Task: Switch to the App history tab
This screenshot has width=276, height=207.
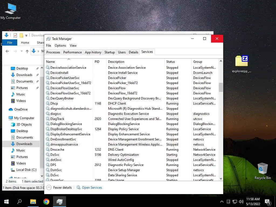Action: click(x=93, y=52)
